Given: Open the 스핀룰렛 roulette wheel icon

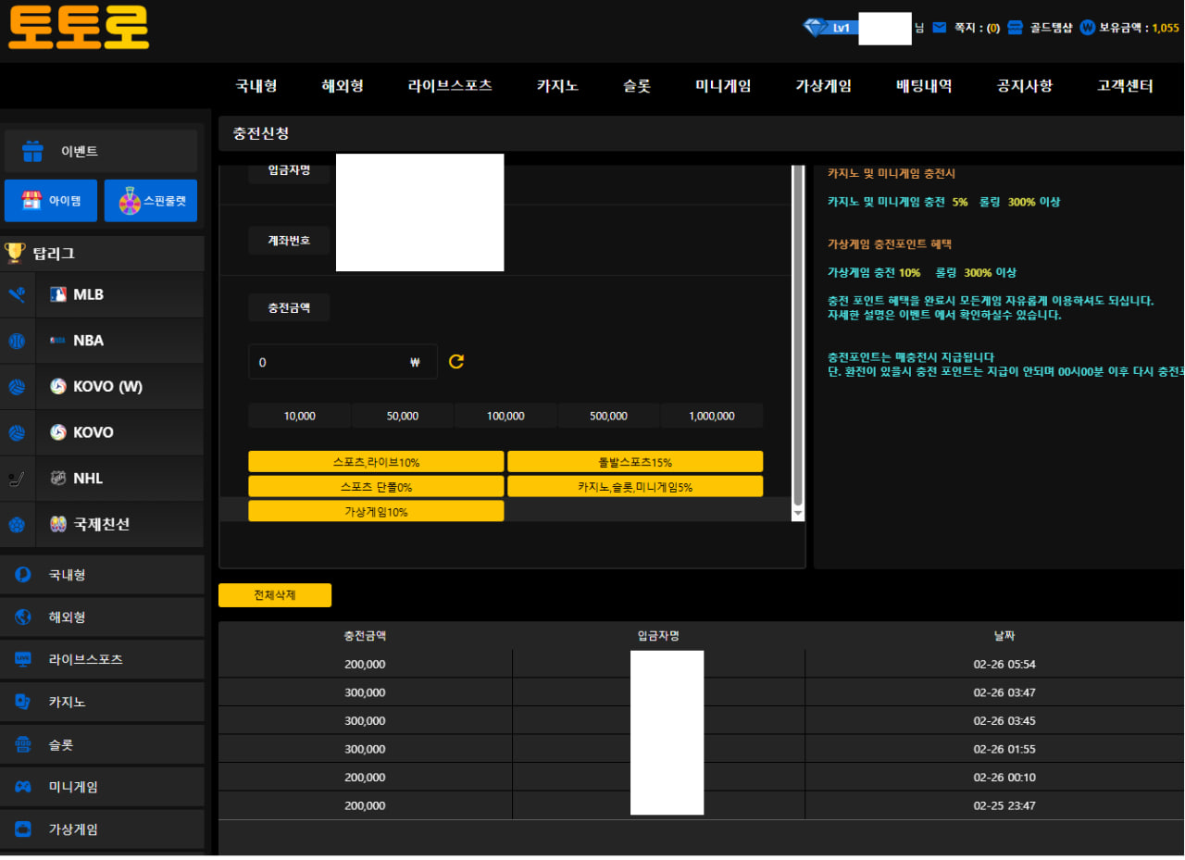Looking at the screenshot, I should coord(130,201).
